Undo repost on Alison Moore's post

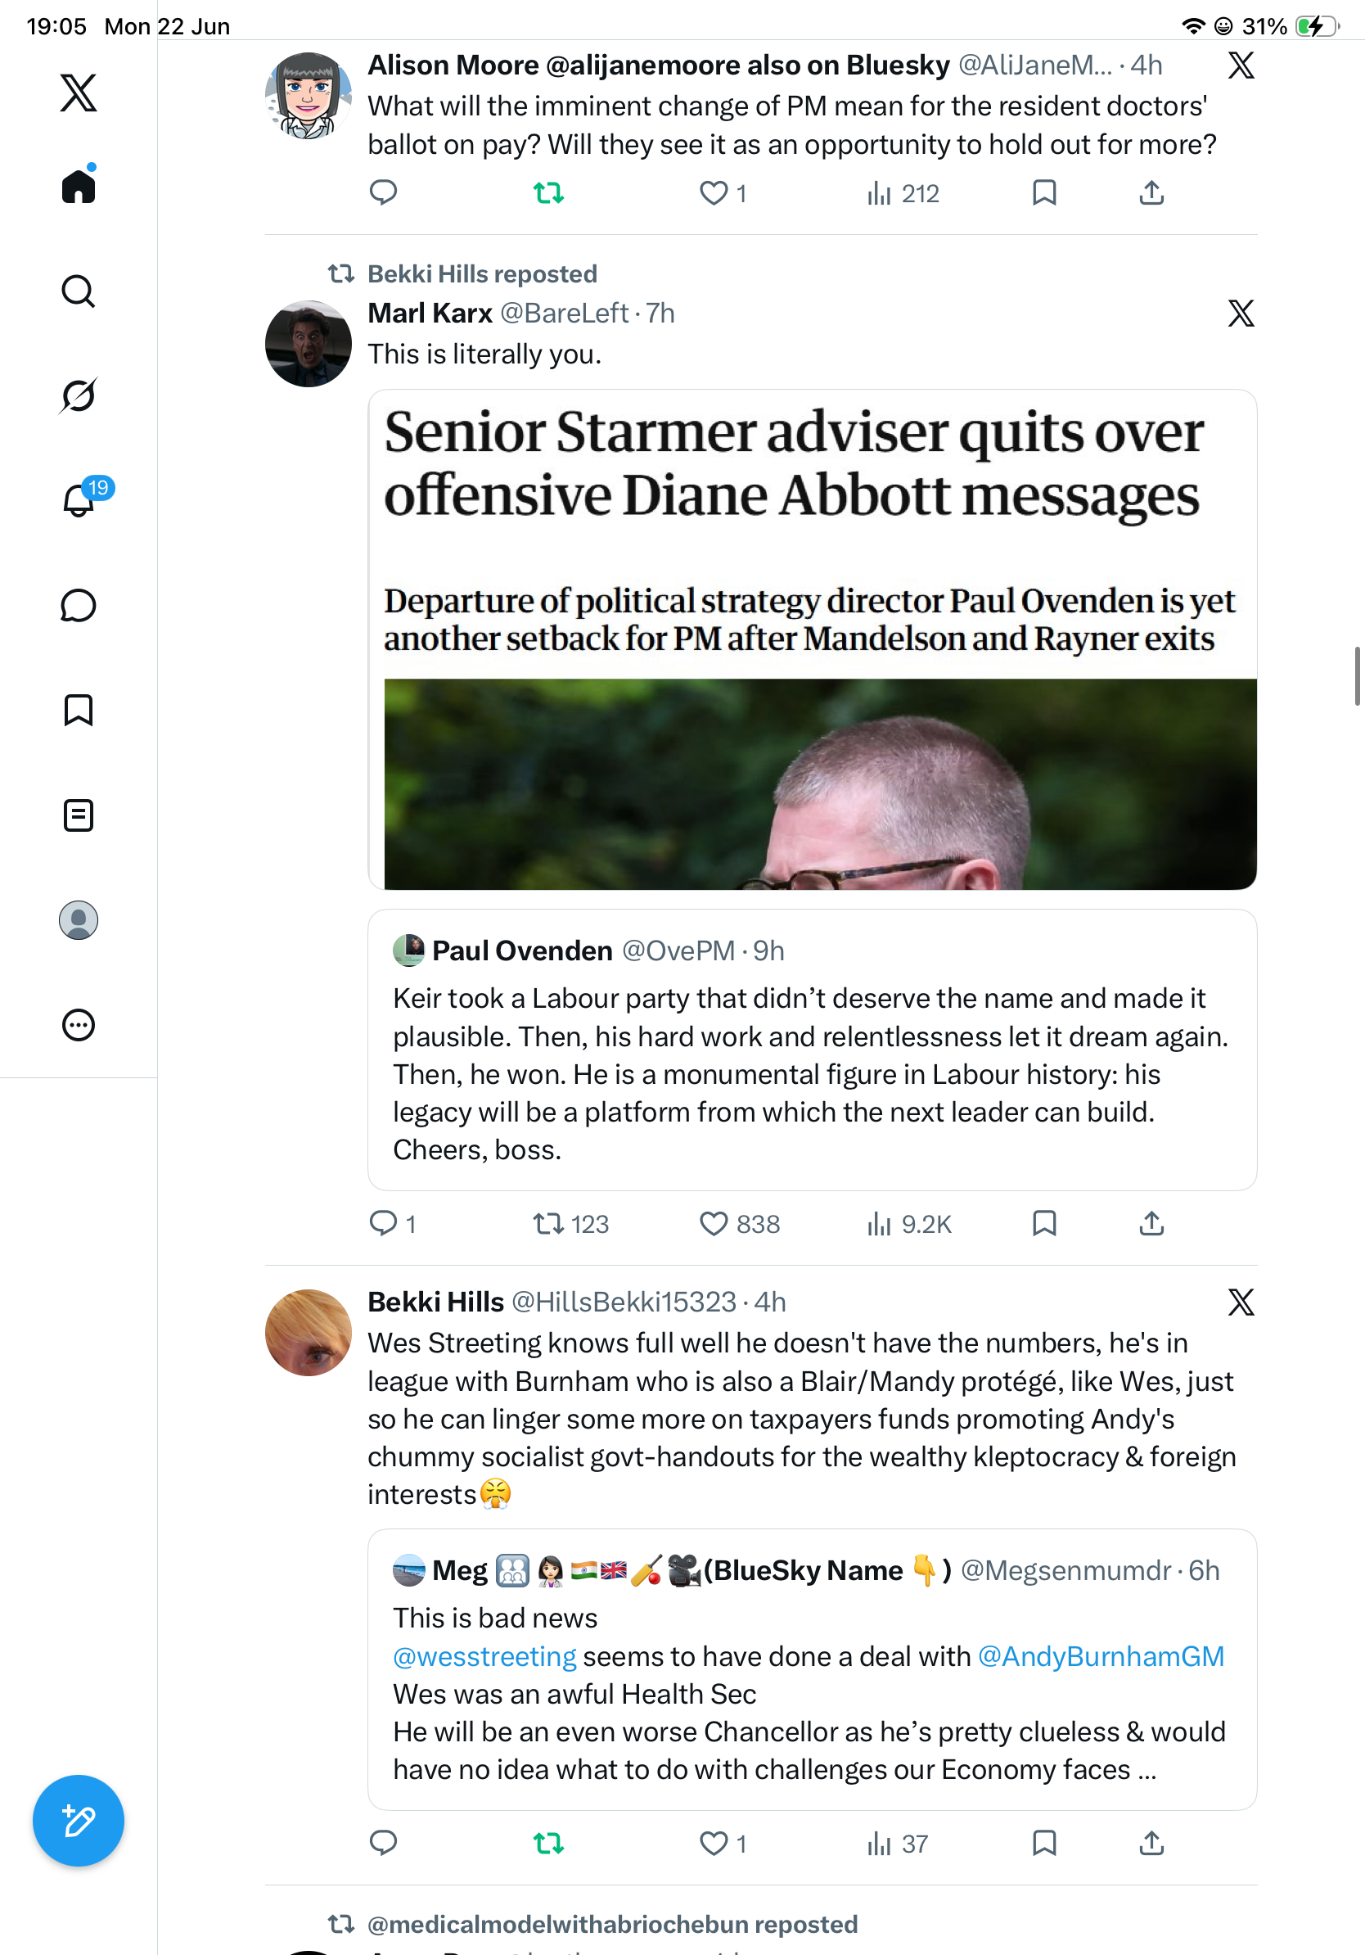coord(549,193)
